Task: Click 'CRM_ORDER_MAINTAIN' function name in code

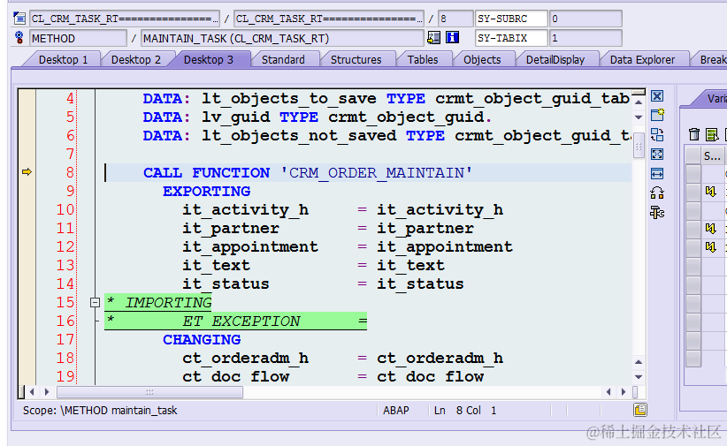Action: tap(377, 173)
